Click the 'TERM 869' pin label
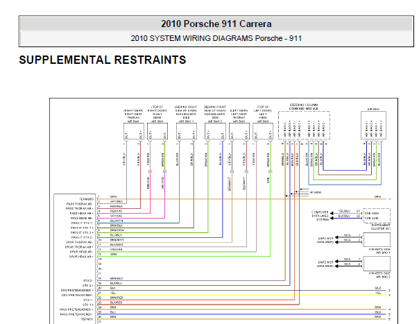419x324 pixels. click(x=86, y=199)
